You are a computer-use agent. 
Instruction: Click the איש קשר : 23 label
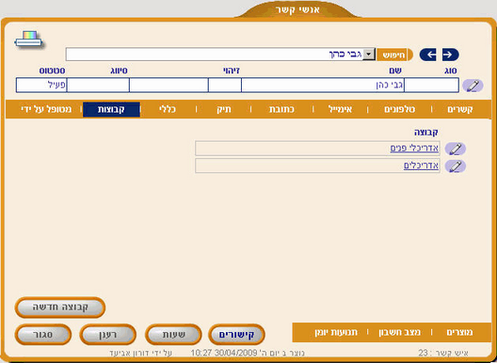443,353
